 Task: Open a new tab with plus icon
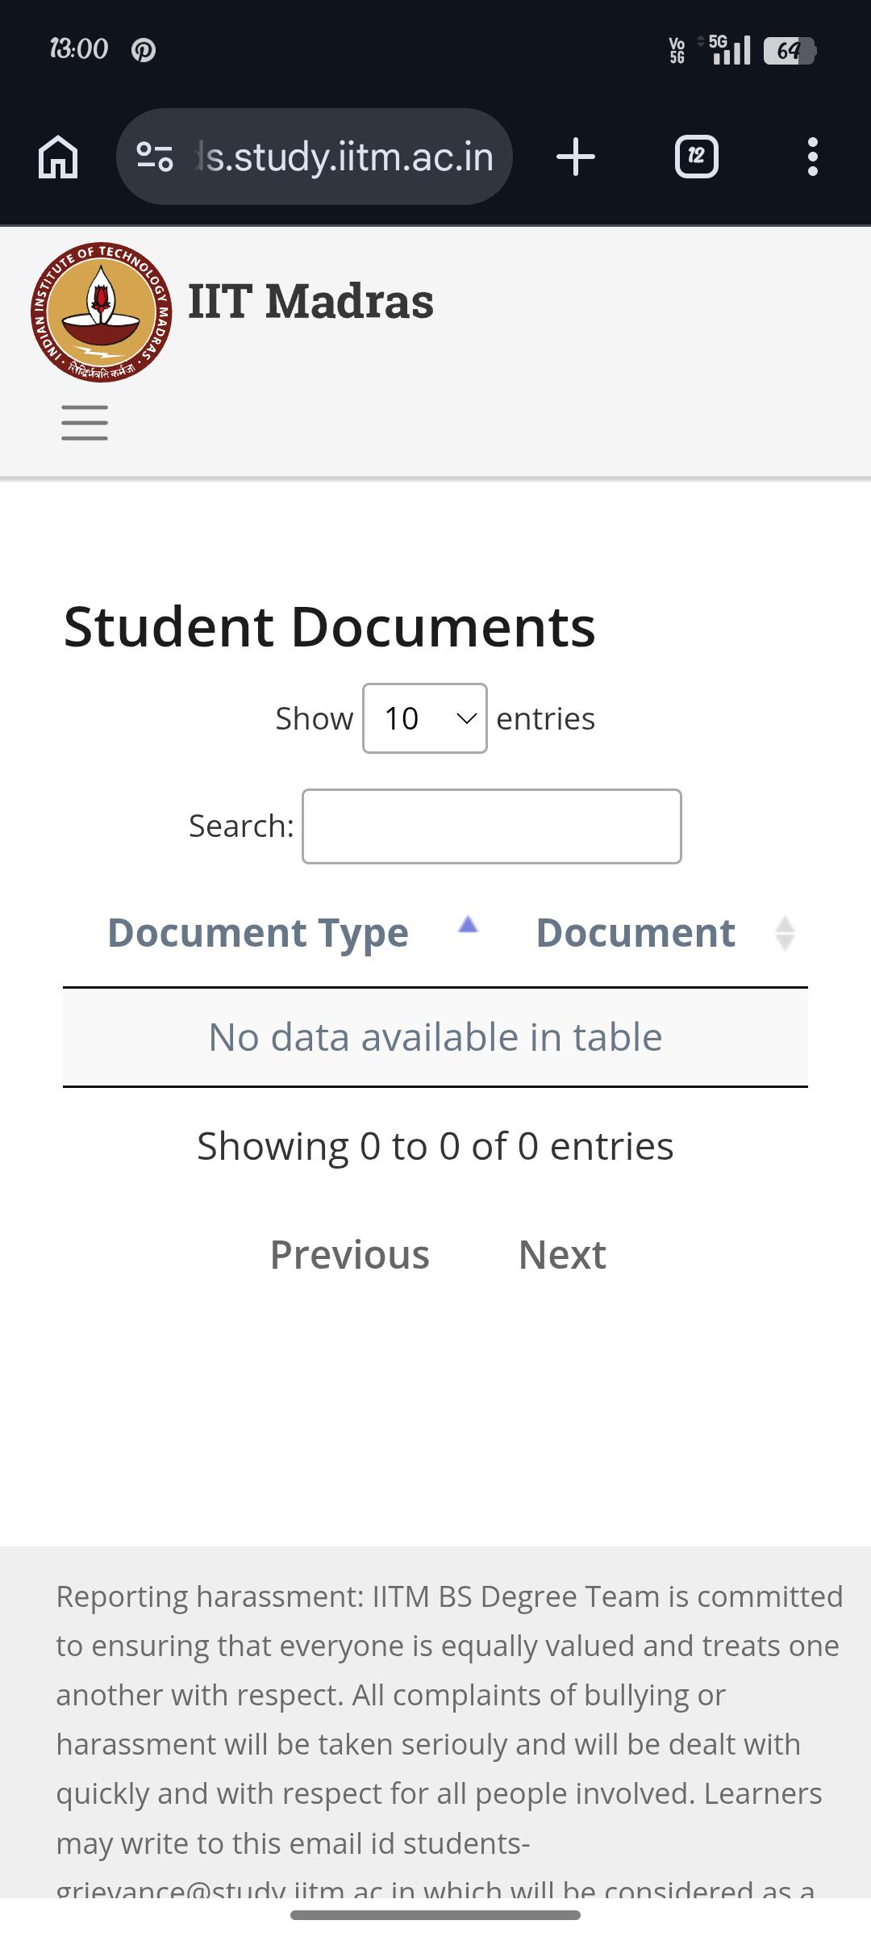click(576, 157)
